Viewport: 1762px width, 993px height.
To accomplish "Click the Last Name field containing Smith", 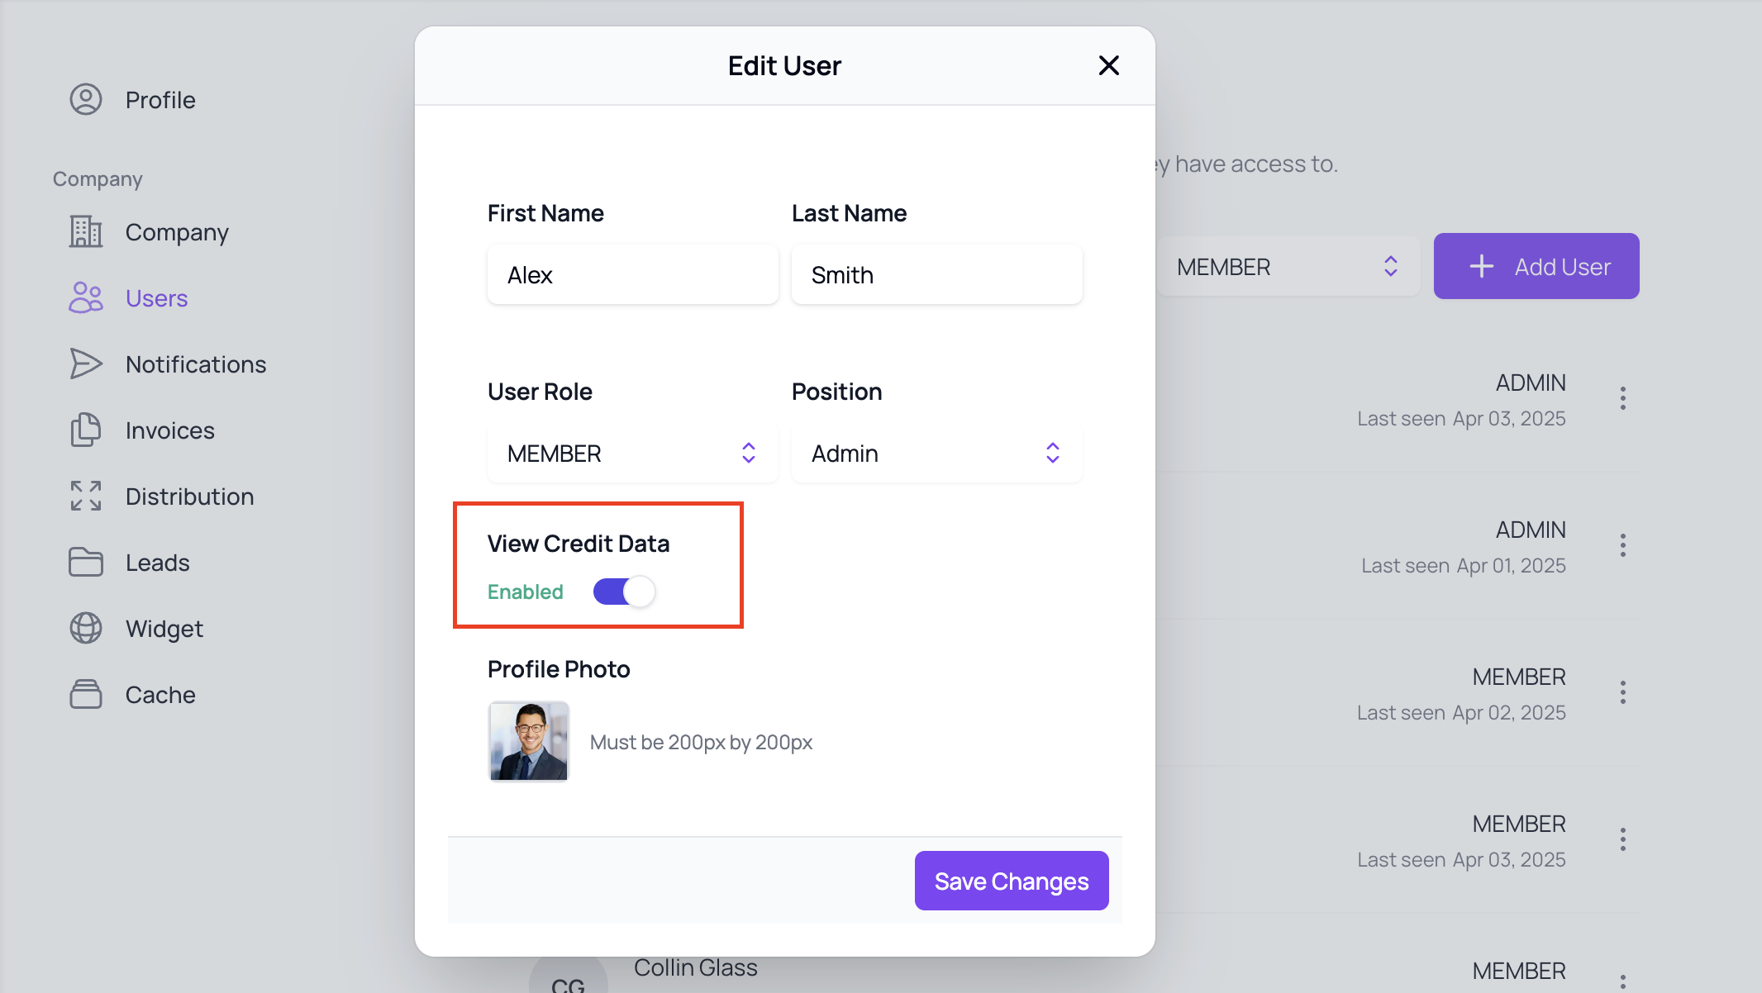I will pyautogui.click(x=936, y=275).
